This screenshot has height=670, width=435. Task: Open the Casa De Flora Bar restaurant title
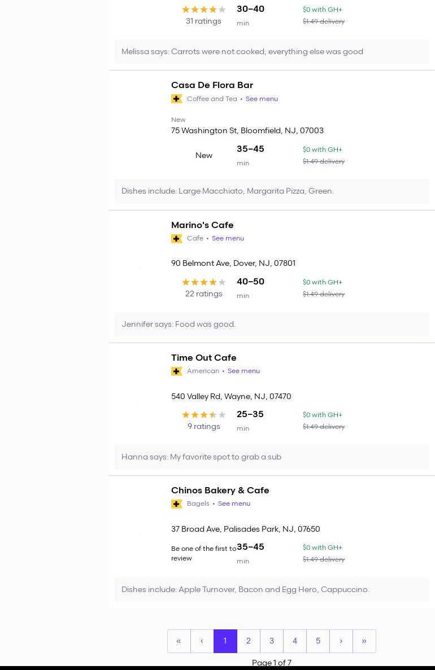(x=212, y=85)
